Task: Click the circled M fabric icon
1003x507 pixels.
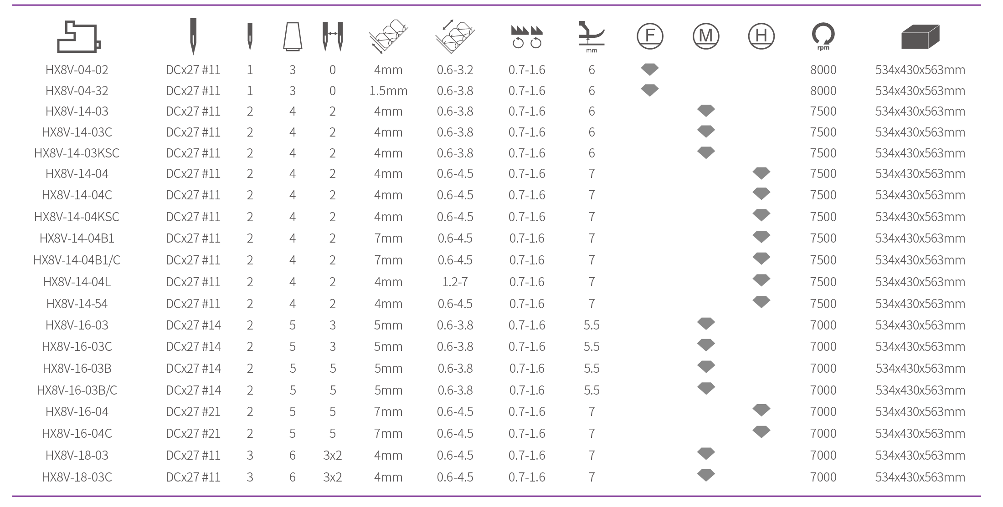Action: pos(706,35)
